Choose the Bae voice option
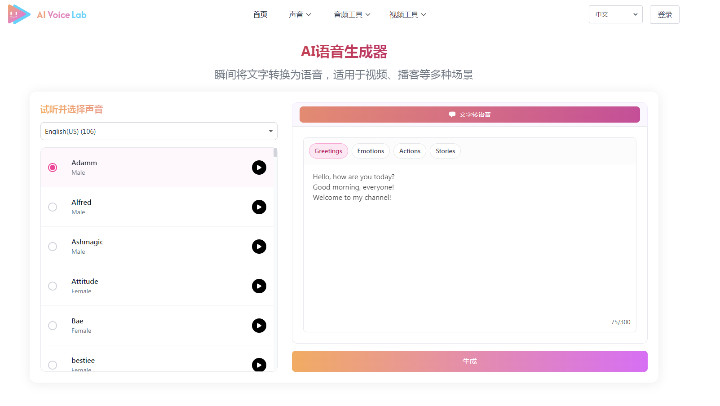This screenshot has width=720, height=406. click(52, 326)
